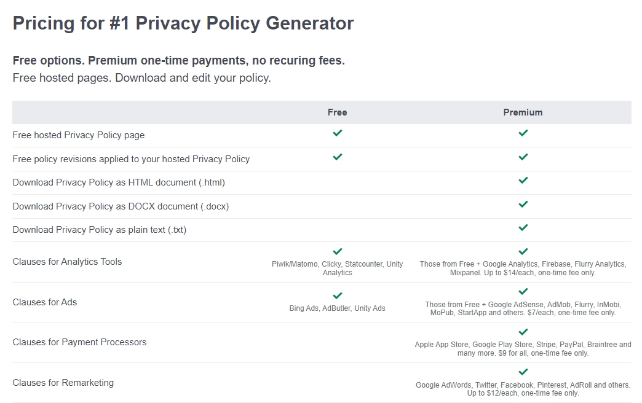Click the Clauses for Remarketing row label
This screenshot has width=642, height=403.
click(63, 382)
